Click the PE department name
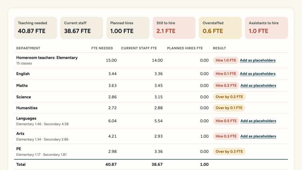The width and height of the screenshot is (302, 170). [19, 149]
